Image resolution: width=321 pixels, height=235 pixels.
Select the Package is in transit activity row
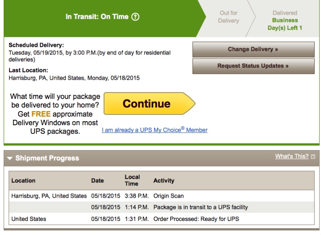point(200,207)
